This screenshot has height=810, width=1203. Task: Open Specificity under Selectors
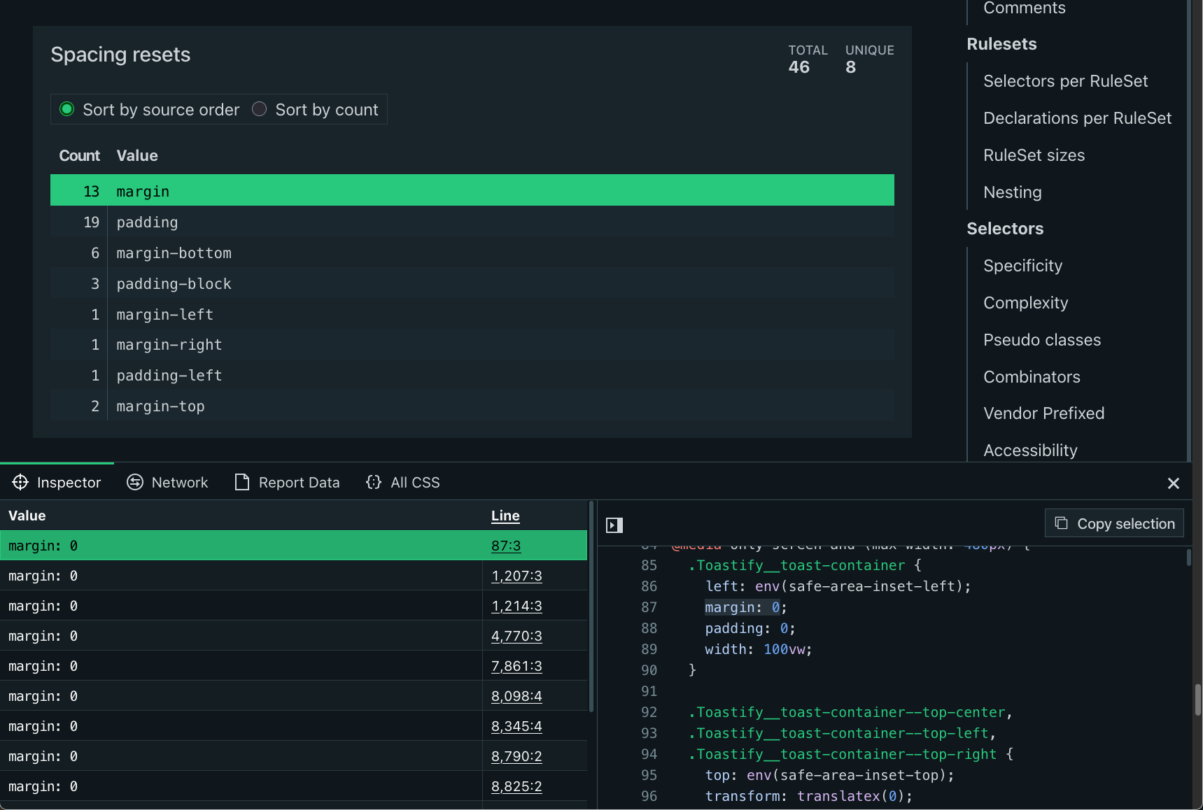(1022, 265)
